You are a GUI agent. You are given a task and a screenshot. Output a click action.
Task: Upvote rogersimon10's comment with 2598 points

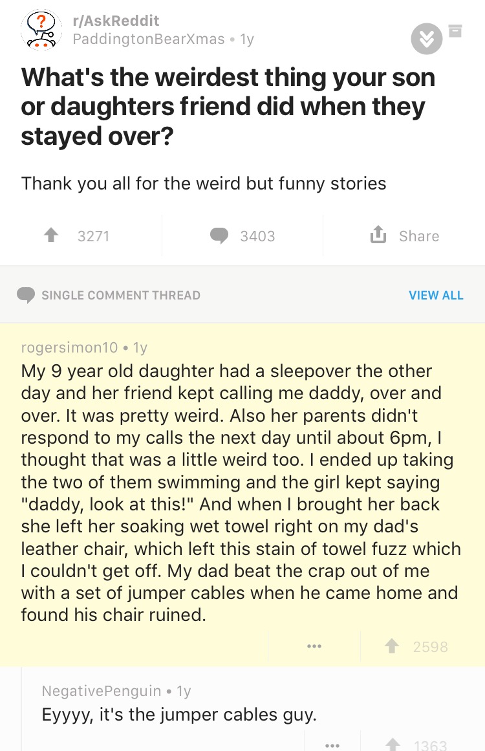[x=392, y=646]
